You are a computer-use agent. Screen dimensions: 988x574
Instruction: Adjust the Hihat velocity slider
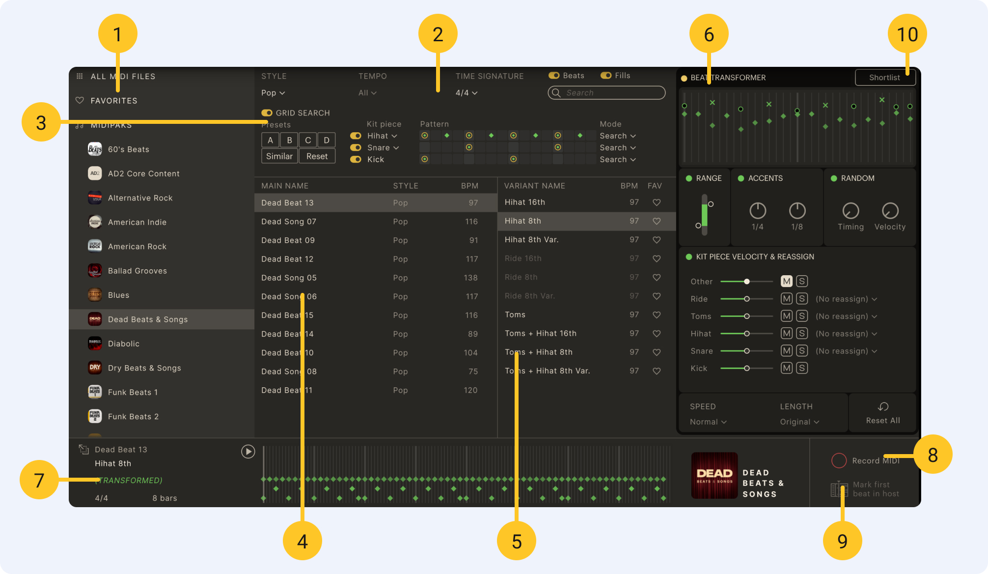746,333
